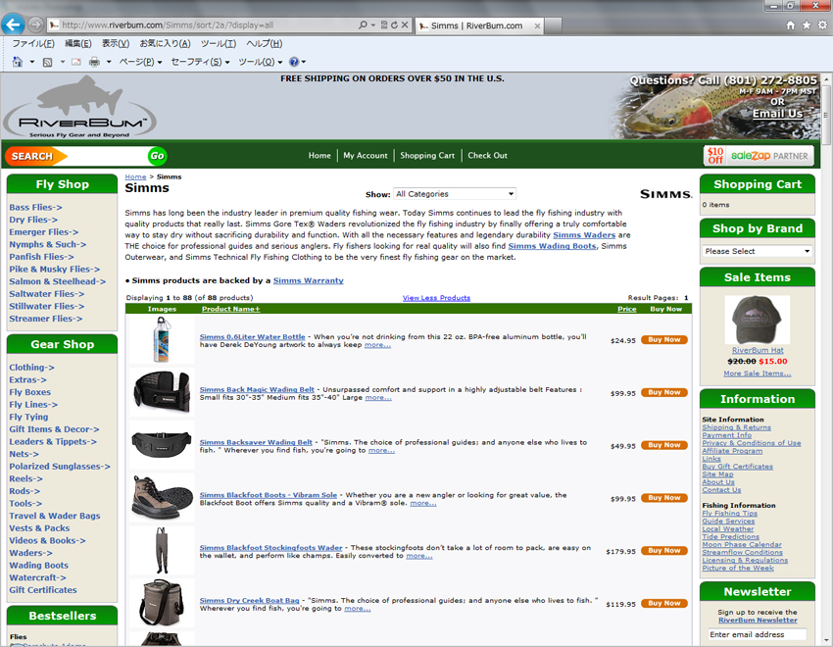Sort by the Product Name+ column header

tap(230, 309)
